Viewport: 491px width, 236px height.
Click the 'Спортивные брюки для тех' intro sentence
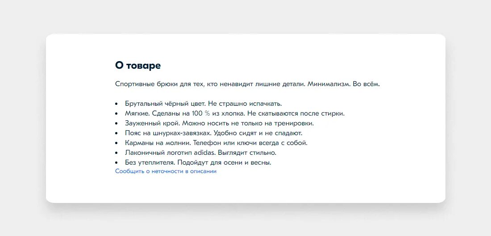coord(210,84)
